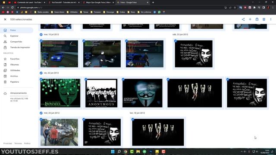Click the Almacenamiento cloud icon
This screenshot has height=155, width=276.
click(x=5, y=93)
